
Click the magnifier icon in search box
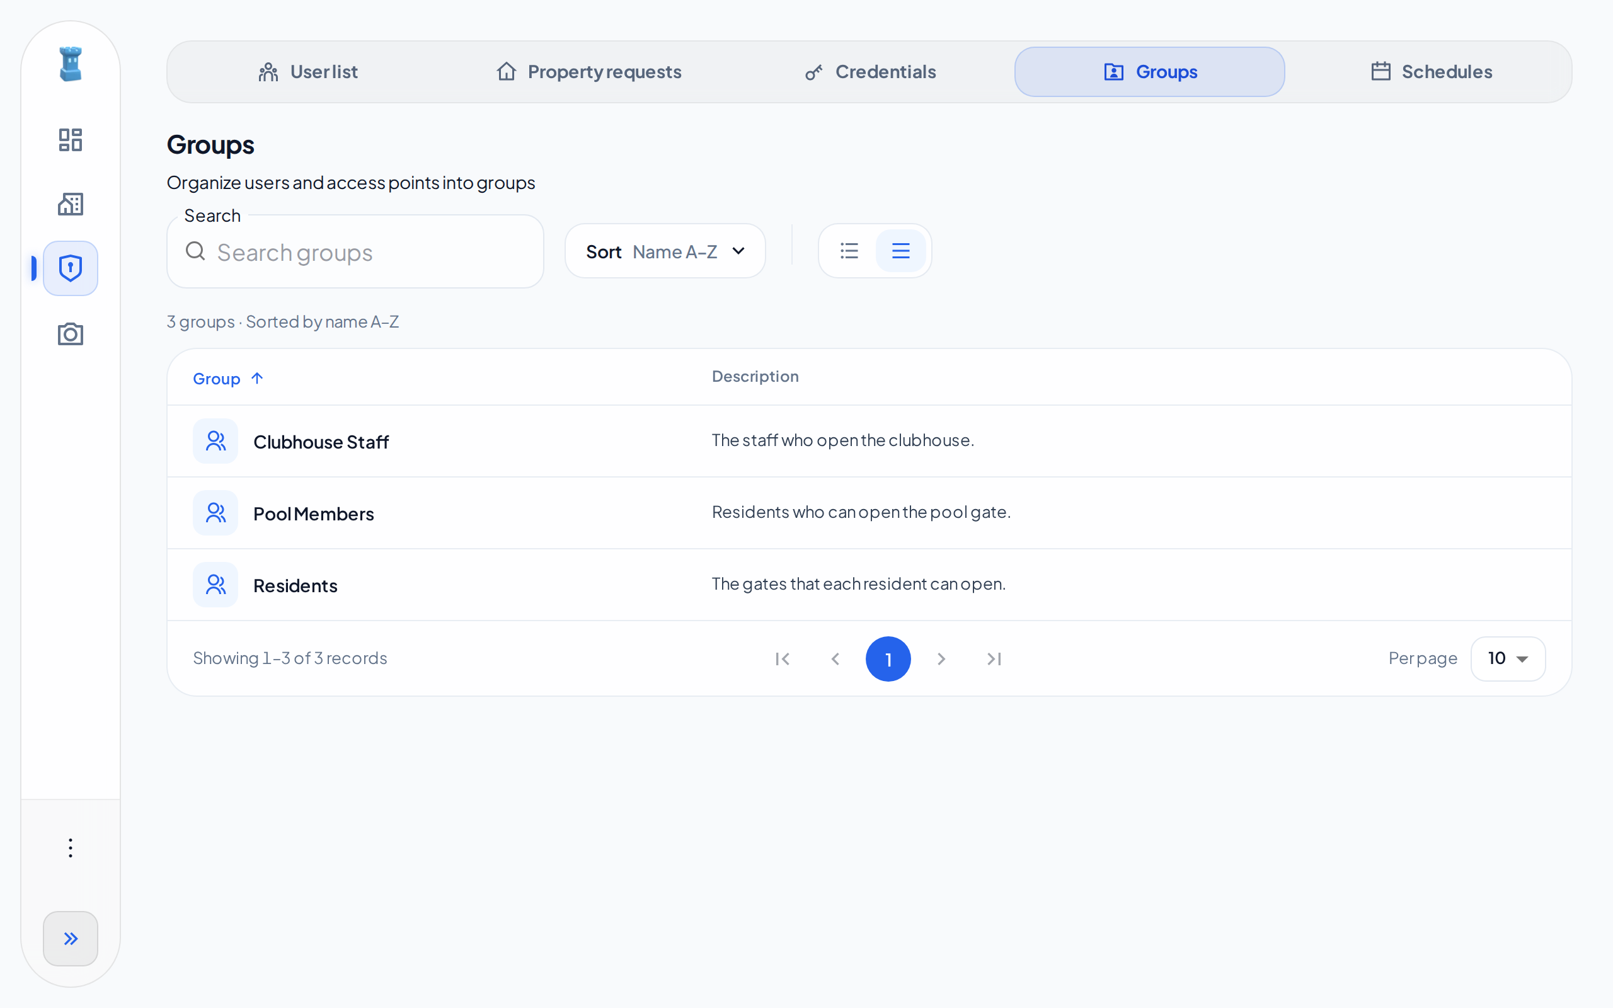(x=195, y=251)
